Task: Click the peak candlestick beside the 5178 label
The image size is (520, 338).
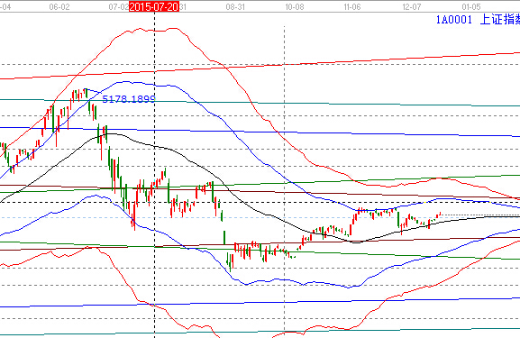Action: coord(86,93)
